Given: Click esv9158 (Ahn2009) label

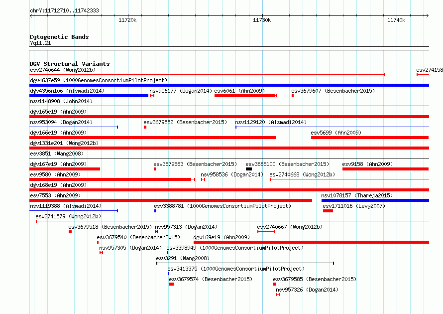Looking at the screenshot, I should pyautogui.click(x=367, y=164).
